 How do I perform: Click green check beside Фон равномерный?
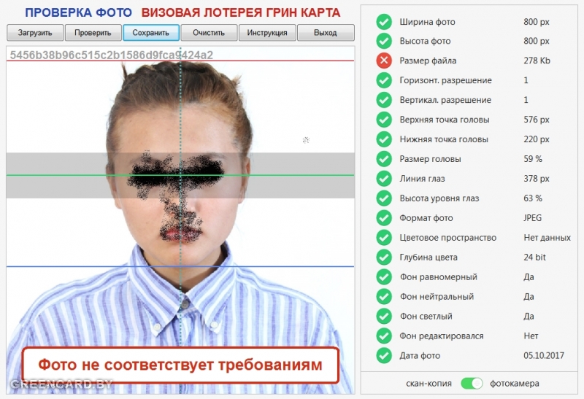coord(384,277)
